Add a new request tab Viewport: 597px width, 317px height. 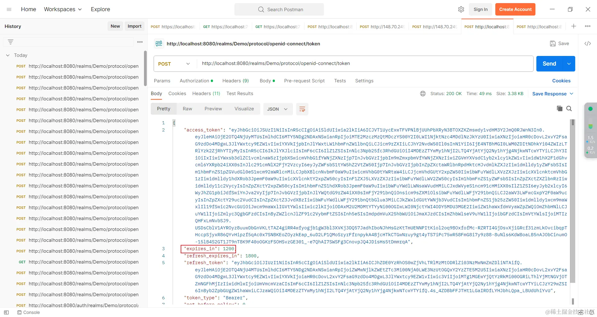click(x=574, y=26)
